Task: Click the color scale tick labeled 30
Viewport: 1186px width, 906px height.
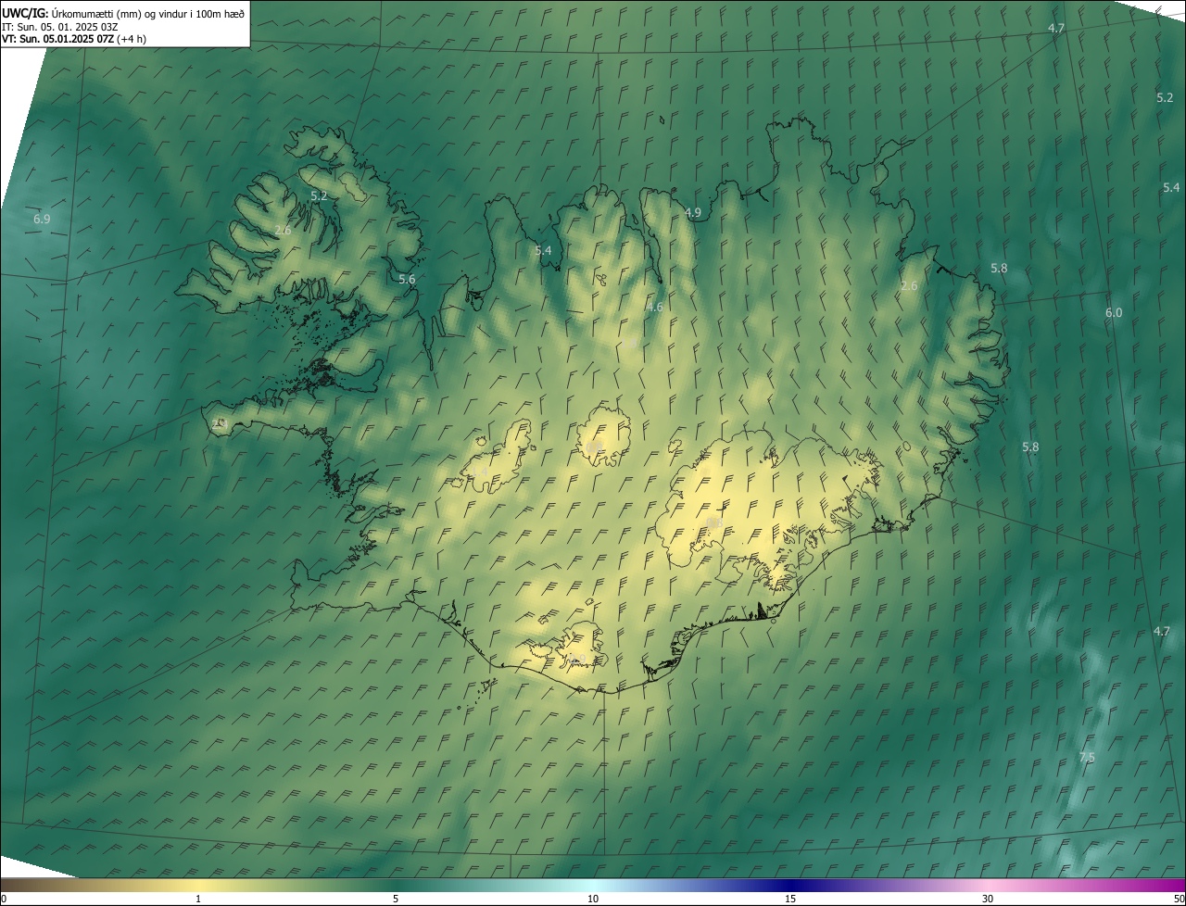Action: (x=988, y=900)
